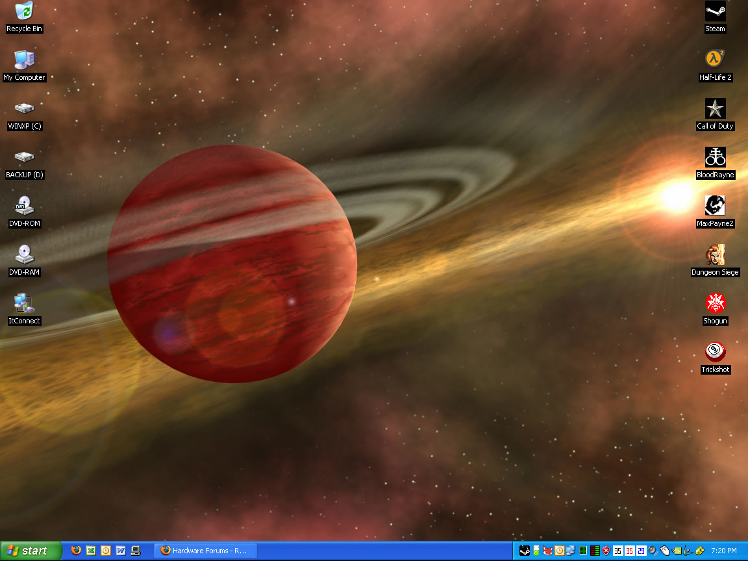The width and height of the screenshot is (748, 561).
Task: Launch Firefox from Quick Launch
Action: tap(75, 551)
